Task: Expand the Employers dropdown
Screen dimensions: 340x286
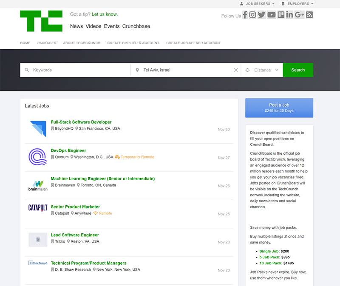Action: point(297,4)
